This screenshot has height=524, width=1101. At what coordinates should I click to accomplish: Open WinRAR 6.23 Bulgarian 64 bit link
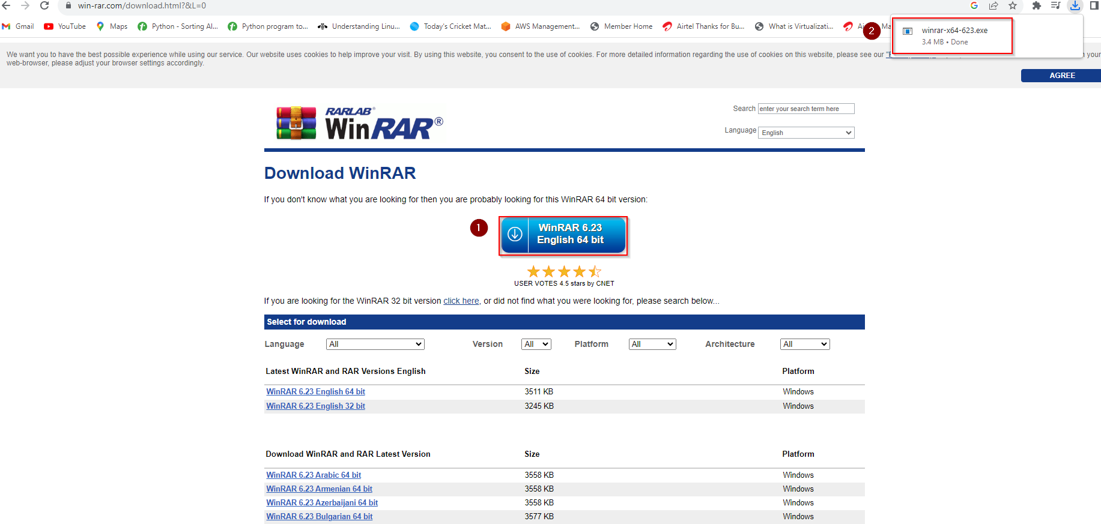(x=320, y=516)
